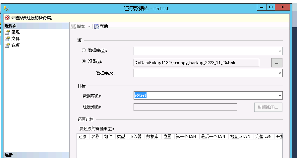Click the 服务器 column header
297x158 pixels.
[136, 136]
